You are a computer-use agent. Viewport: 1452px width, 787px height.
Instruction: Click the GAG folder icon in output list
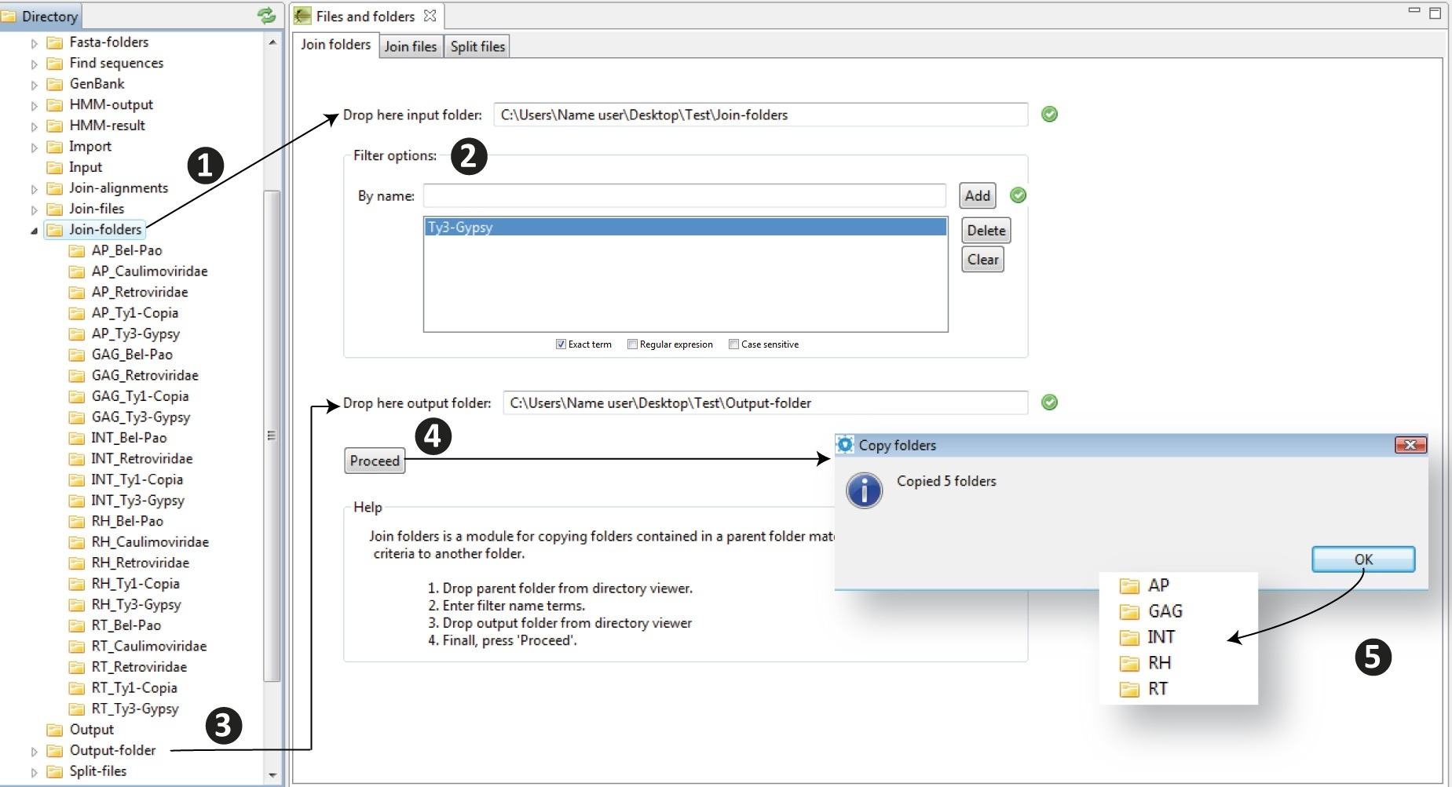coord(1129,612)
